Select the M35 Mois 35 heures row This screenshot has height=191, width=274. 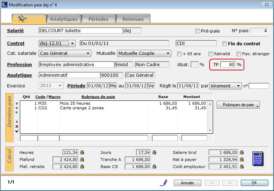point(114,103)
